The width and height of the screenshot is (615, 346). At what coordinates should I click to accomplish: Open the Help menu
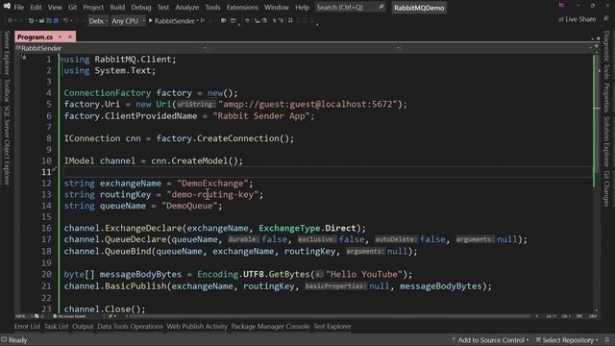(x=302, y=7)
